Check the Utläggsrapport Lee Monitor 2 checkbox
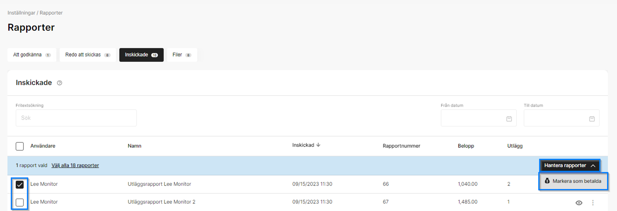This screenshot has height=211, width=617. click(x=20, y=202)
